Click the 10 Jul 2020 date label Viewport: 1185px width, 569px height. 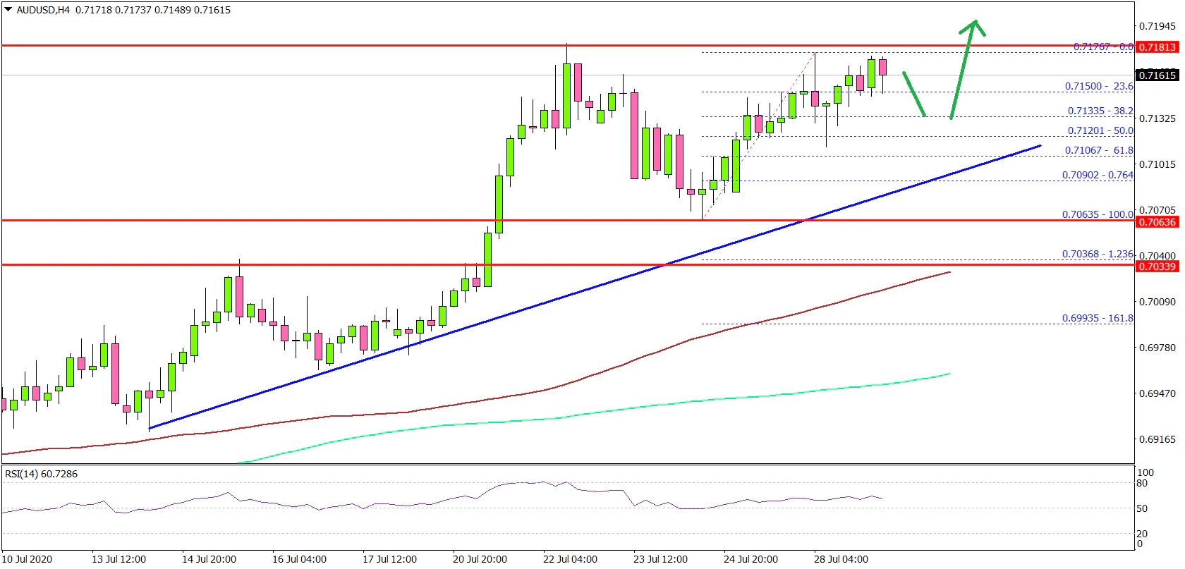click(x=28, y=559)
